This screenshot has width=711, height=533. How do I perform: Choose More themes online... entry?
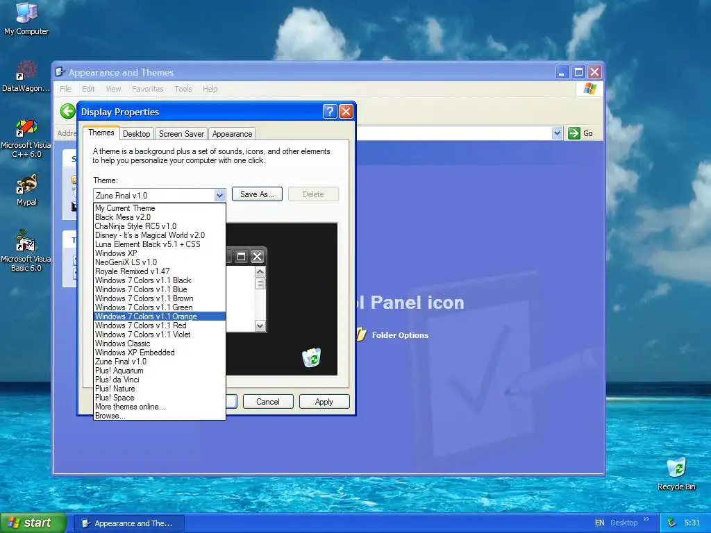pos(160,407)
